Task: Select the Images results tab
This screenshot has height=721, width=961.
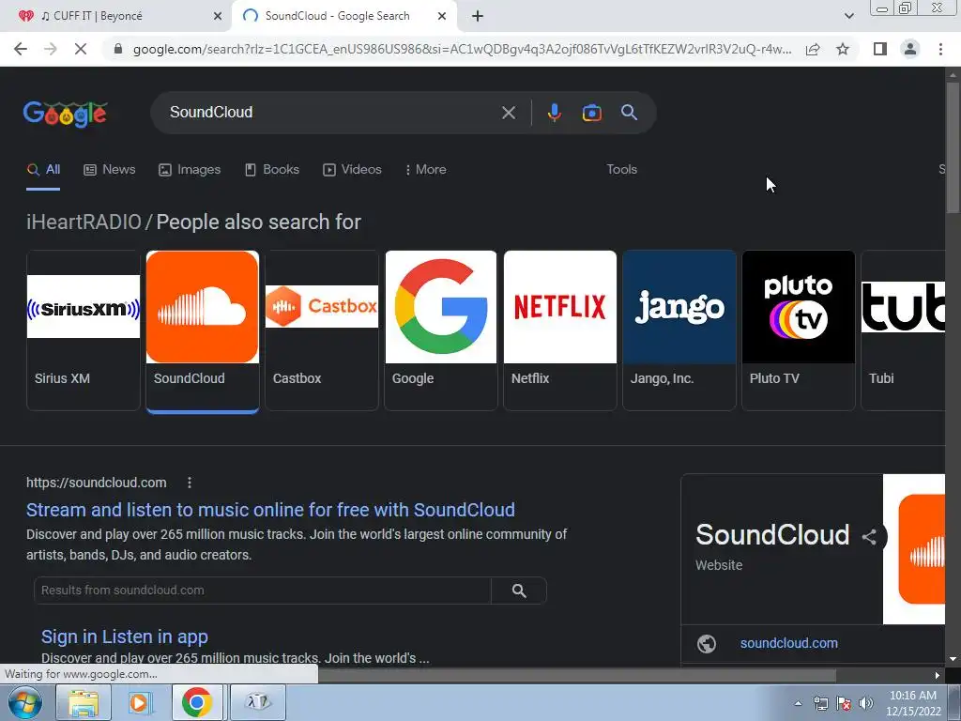Action: (190, 170)
